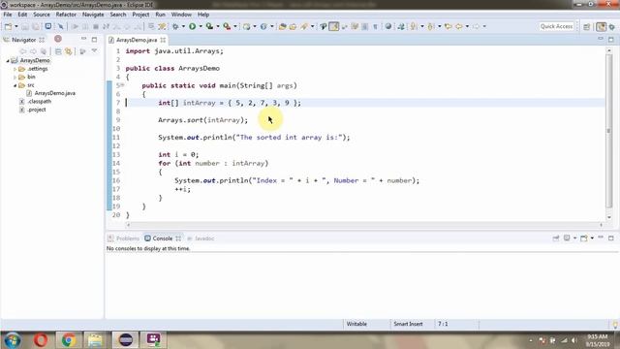
Task: Click the Open Console icon in Console view
Action: (584, 238)
